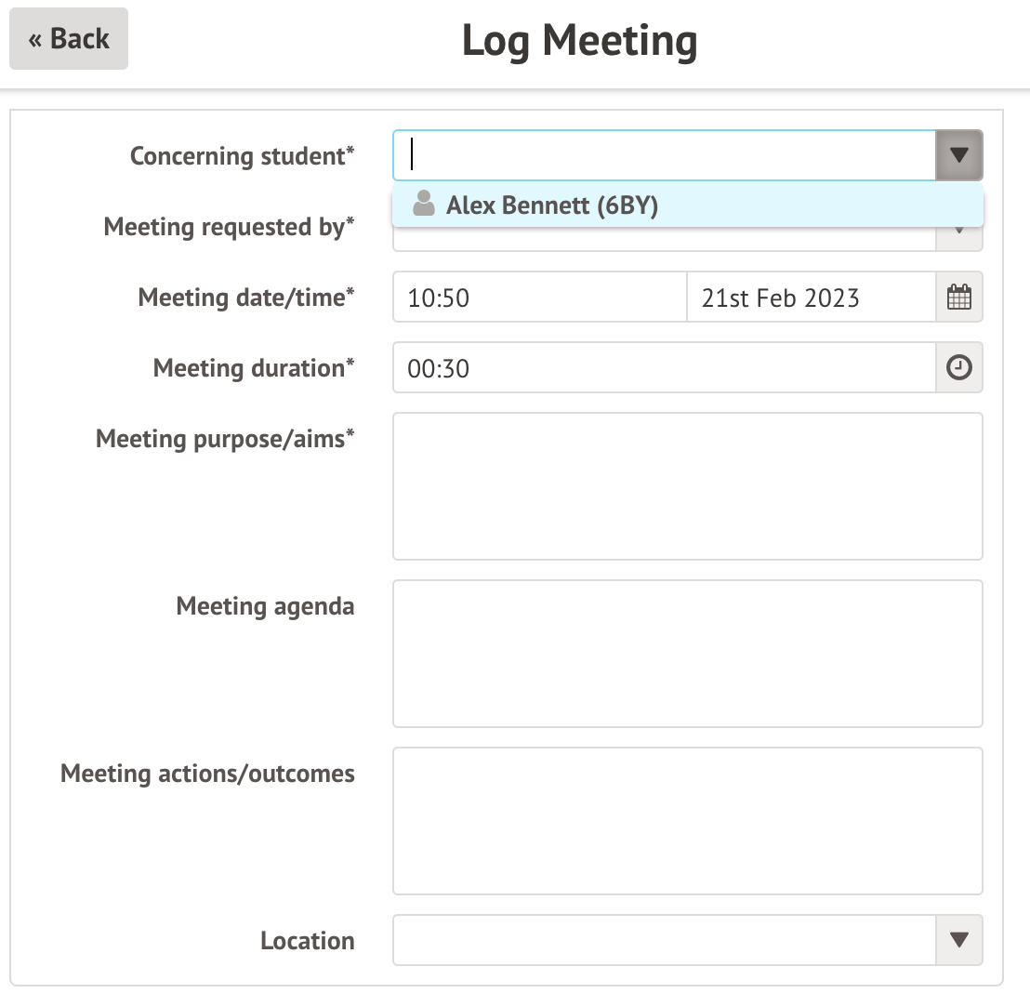Expand the Meeting requested by dropdown
Viewport: 1030px width, 993px height.
(958, 238)
